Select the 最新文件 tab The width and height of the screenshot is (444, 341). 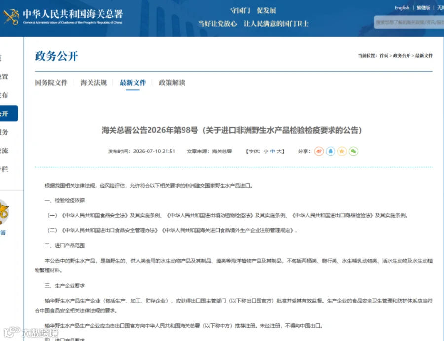pos(133,83)
